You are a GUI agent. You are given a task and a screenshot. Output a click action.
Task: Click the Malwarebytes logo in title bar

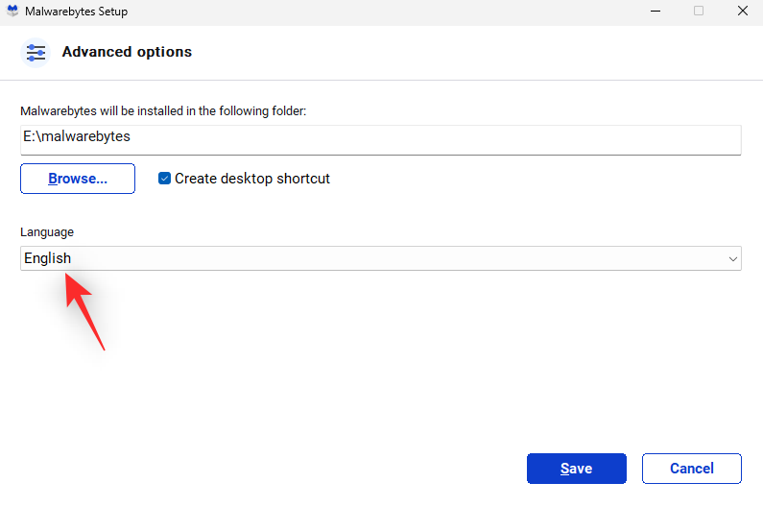click(x=12, y=12)
